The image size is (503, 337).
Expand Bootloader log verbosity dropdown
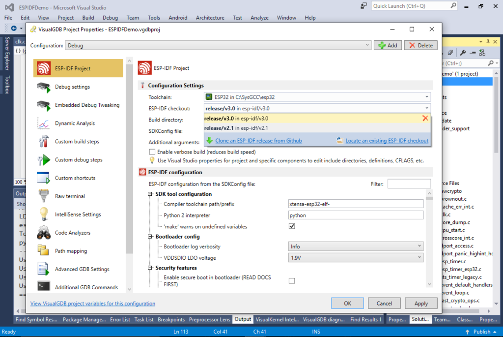(355, 246)
